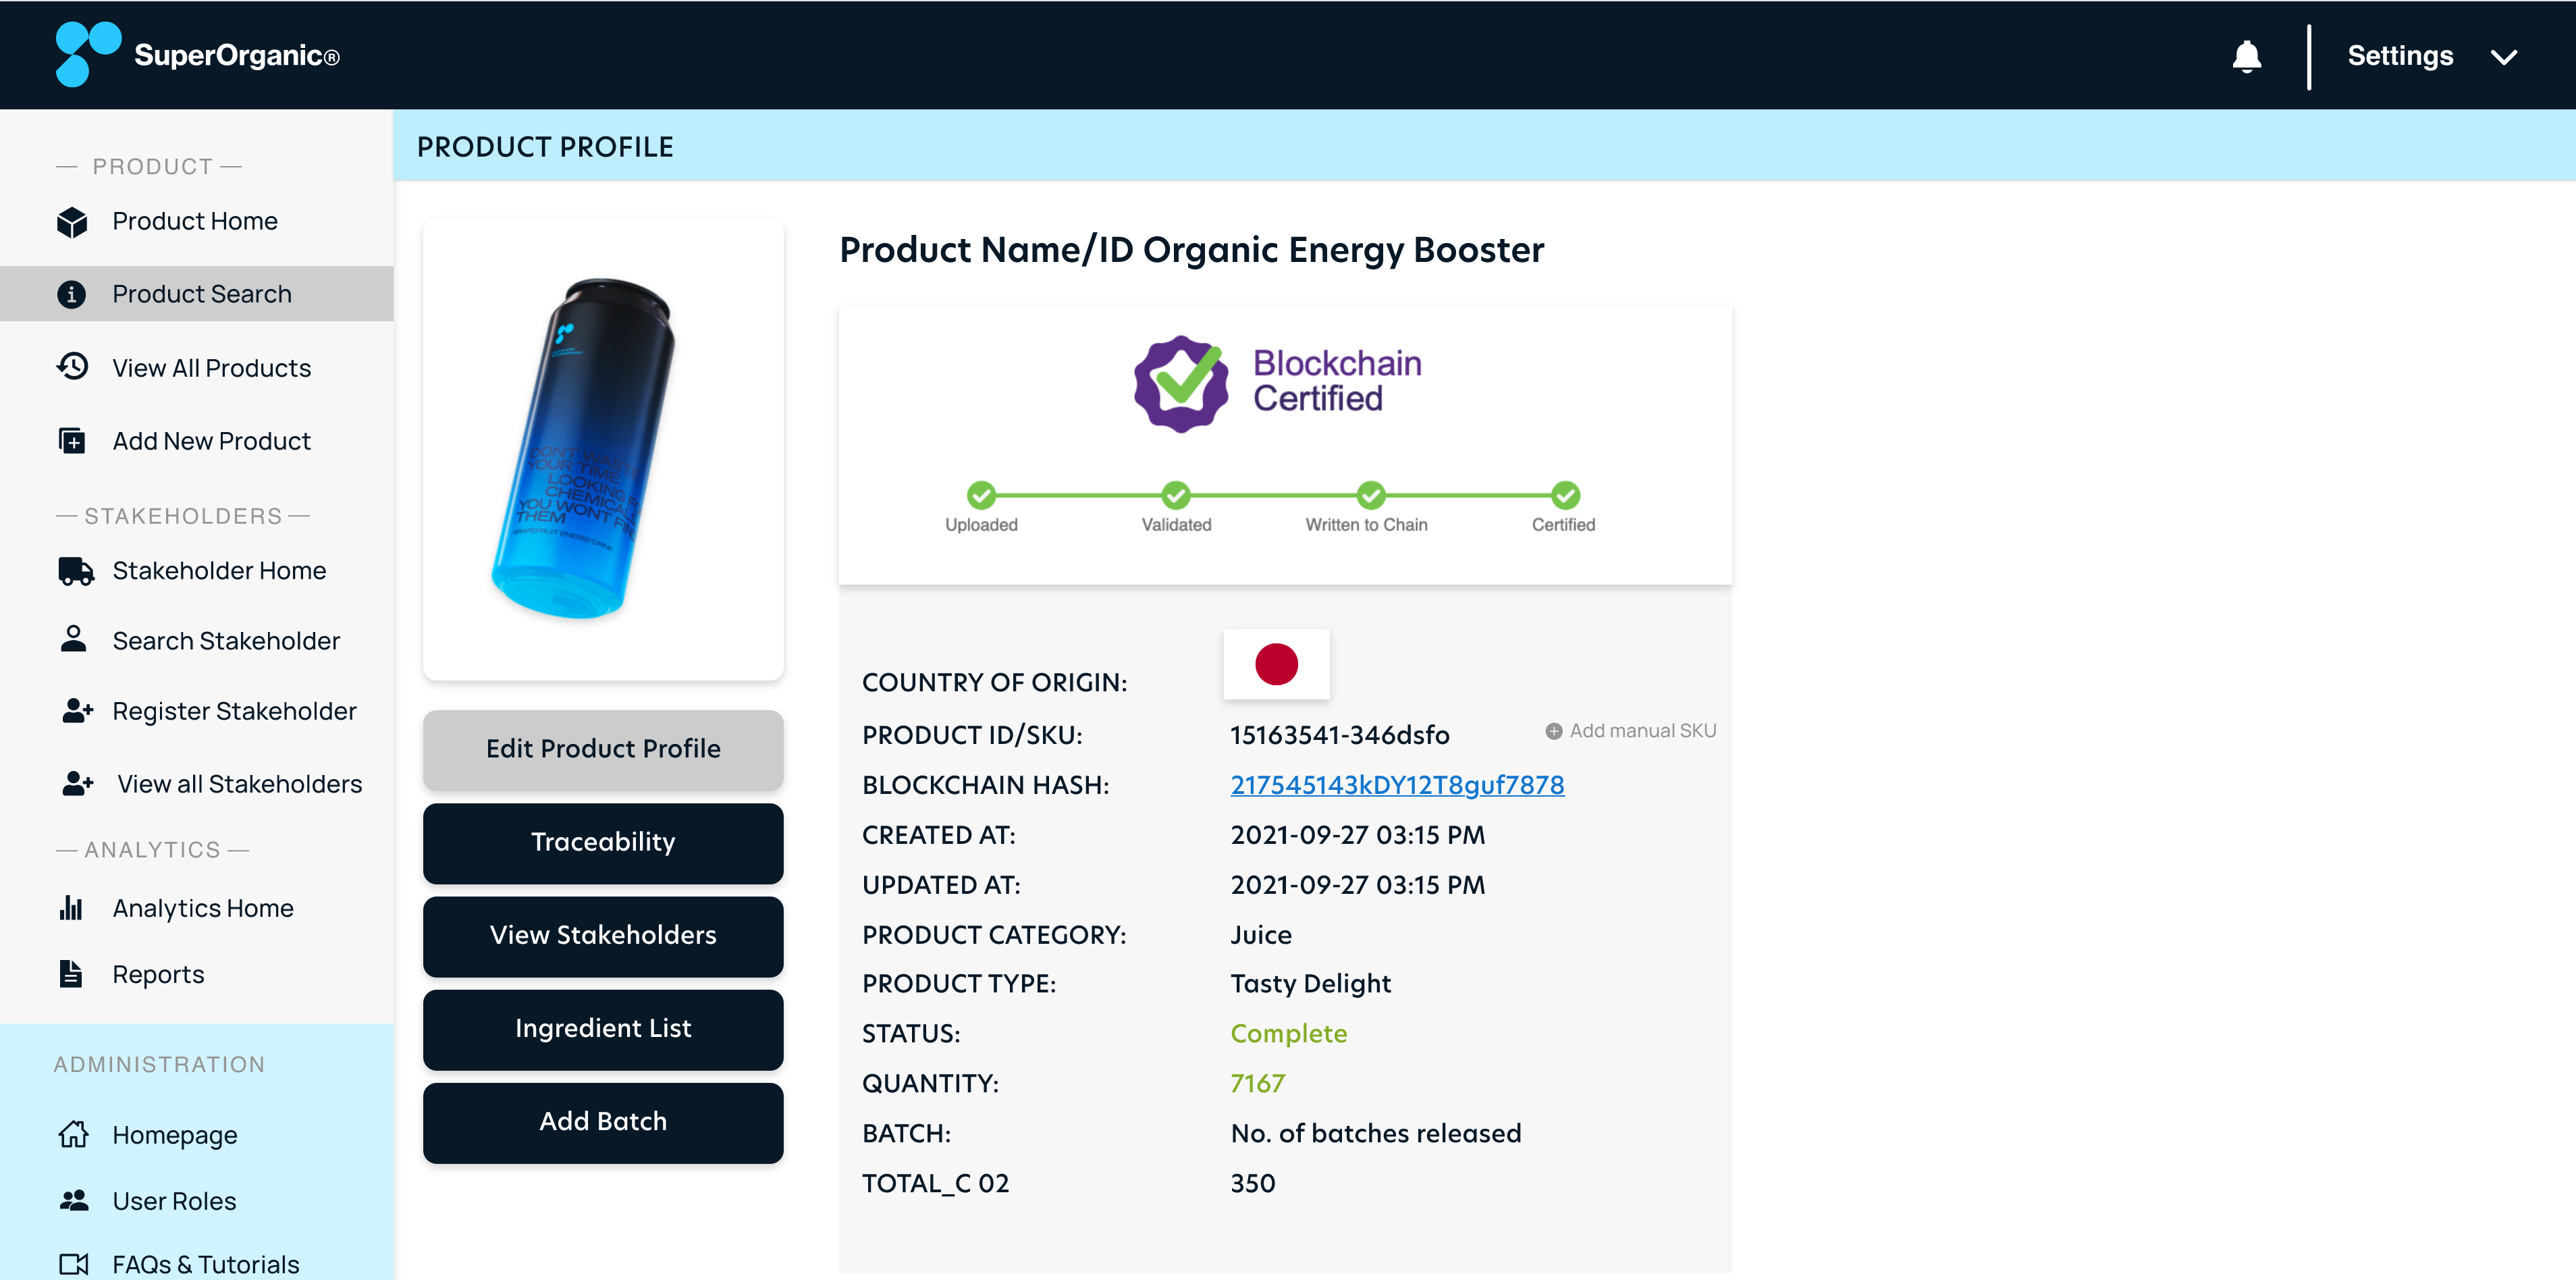Open the blockchain hash link
The image size is (2576, 1280).
pyautogui.click(x=1396, y=785)
